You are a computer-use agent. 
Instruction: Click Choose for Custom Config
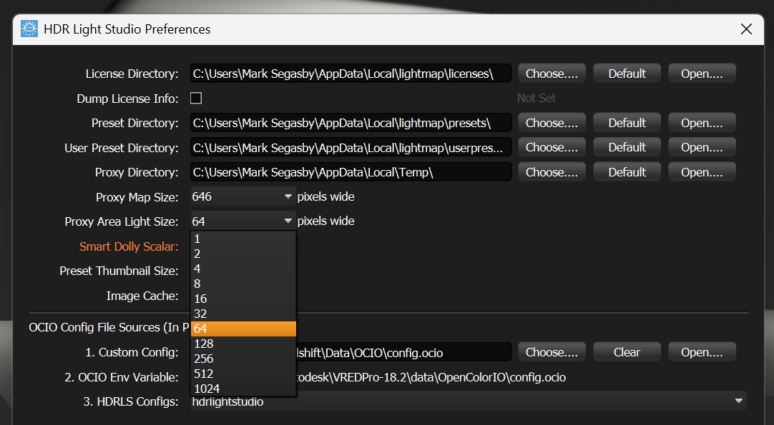[x=552, y=351]
